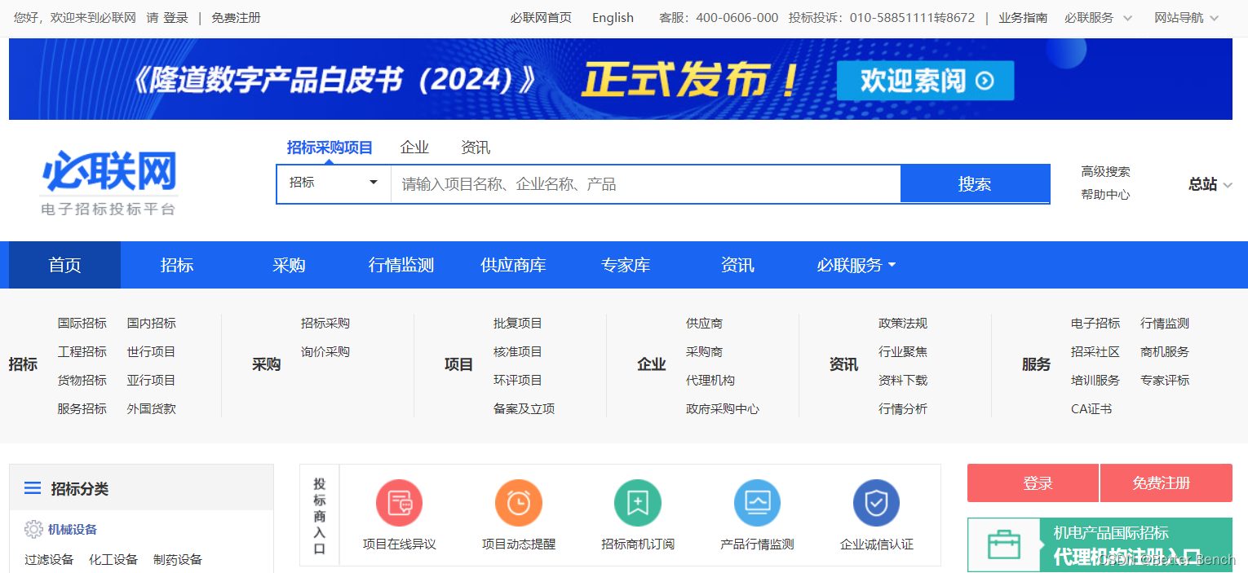1248x573 pixels.
Task: Open 代理机构 link
Action: coord(710,381)
